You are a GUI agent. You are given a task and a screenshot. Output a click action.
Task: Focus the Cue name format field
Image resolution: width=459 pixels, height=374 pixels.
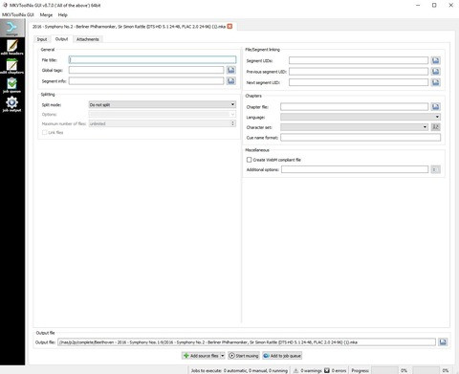(x=361, y=138)
